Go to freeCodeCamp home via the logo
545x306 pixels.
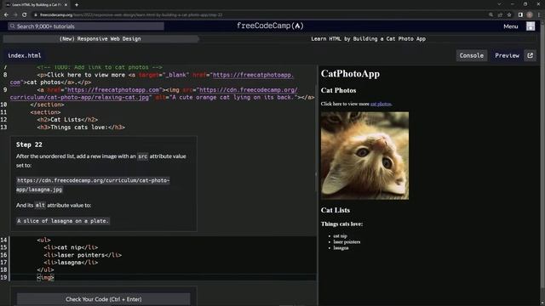[x=270, y=25]
